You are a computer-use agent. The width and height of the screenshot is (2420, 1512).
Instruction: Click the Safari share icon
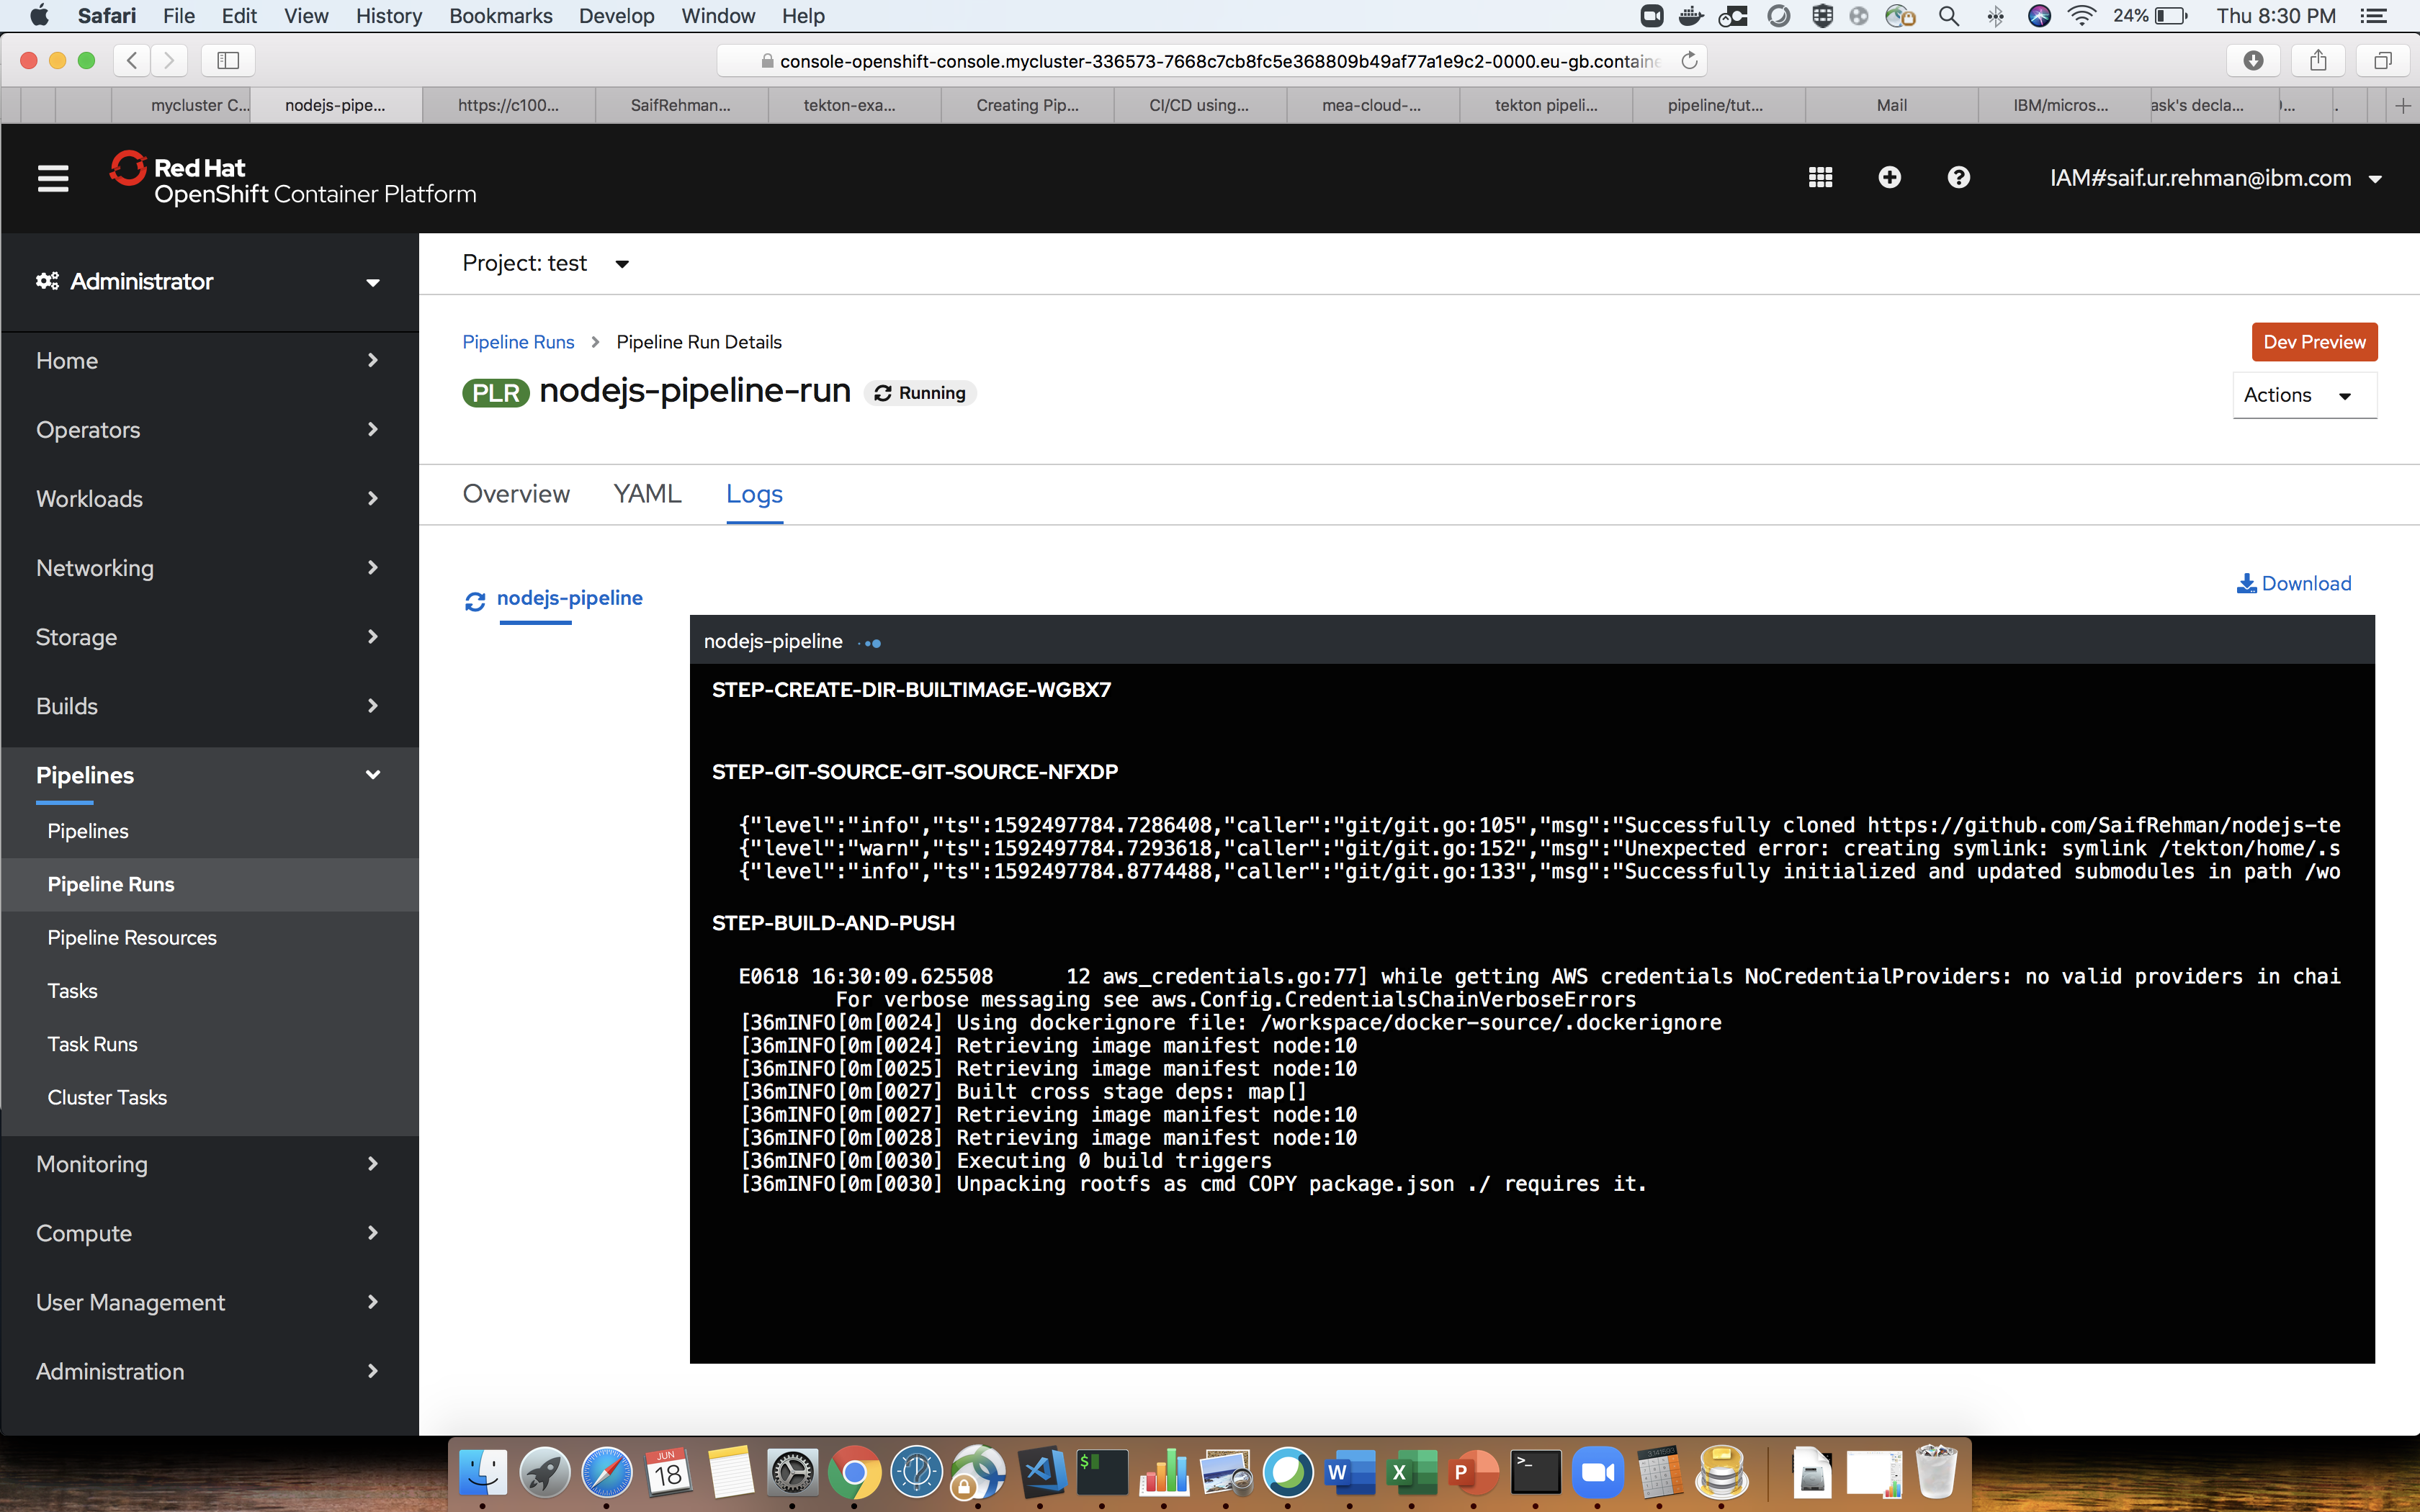click(2318, 61)
